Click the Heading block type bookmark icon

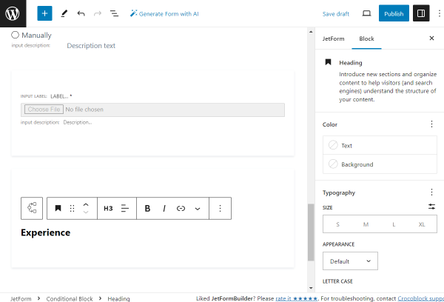58,208
